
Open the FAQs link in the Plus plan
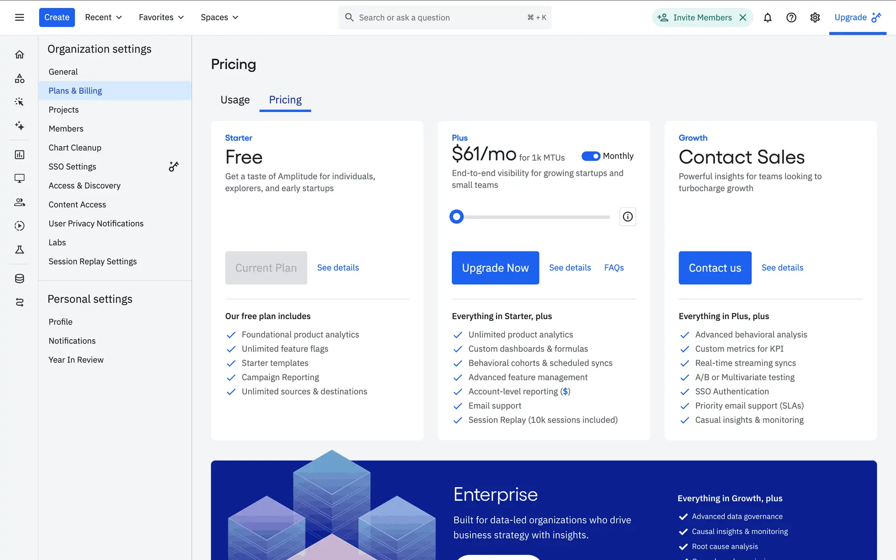pos(614,268)
